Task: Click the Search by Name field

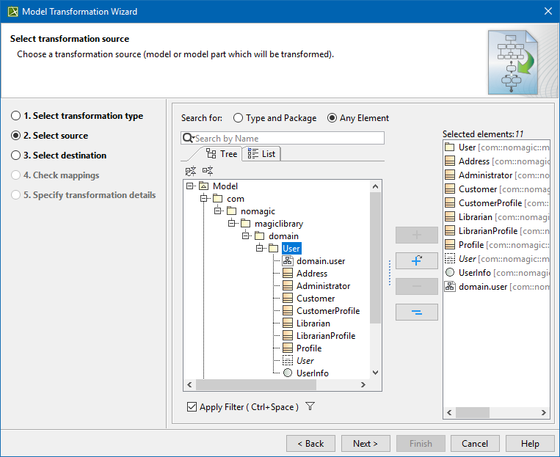Action: [x=286, y=139]
